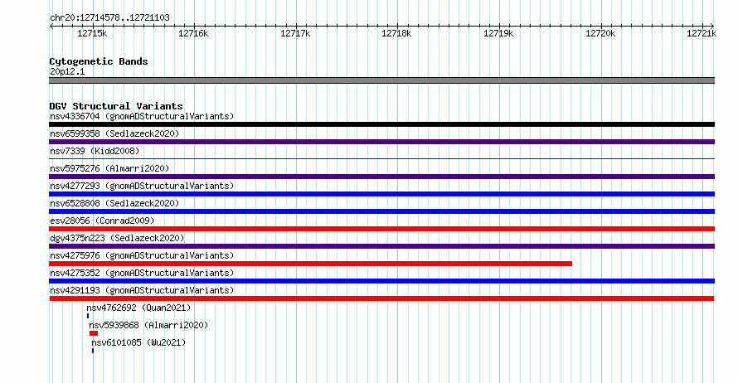This screenshot has width=738, height=383.
Task: Open the nsv4275352 gnomAD variant label
Action: click(142, 273)
